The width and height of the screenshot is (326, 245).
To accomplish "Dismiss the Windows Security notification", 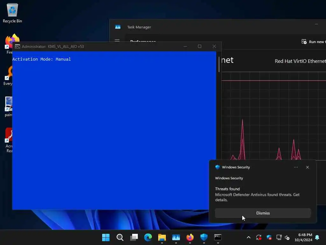I will tap(263, 213).
